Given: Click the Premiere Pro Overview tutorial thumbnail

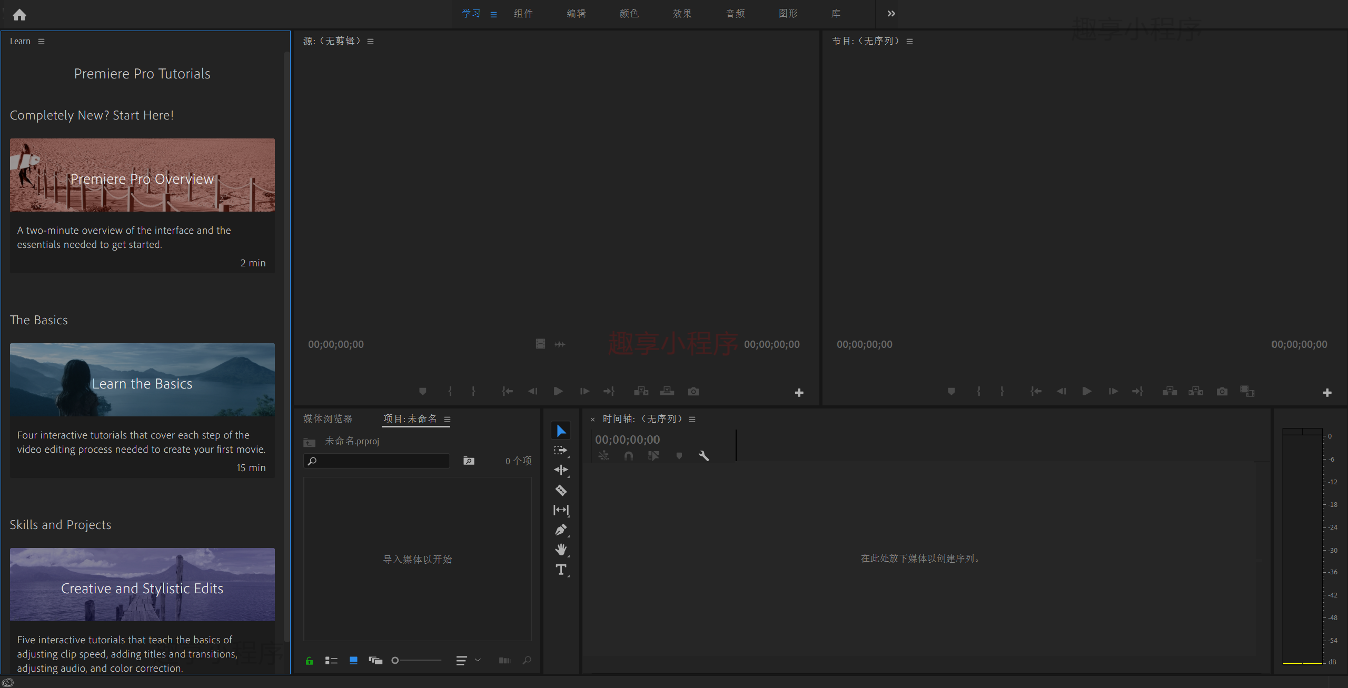Looking at the screenshot, I should (142, 175).
